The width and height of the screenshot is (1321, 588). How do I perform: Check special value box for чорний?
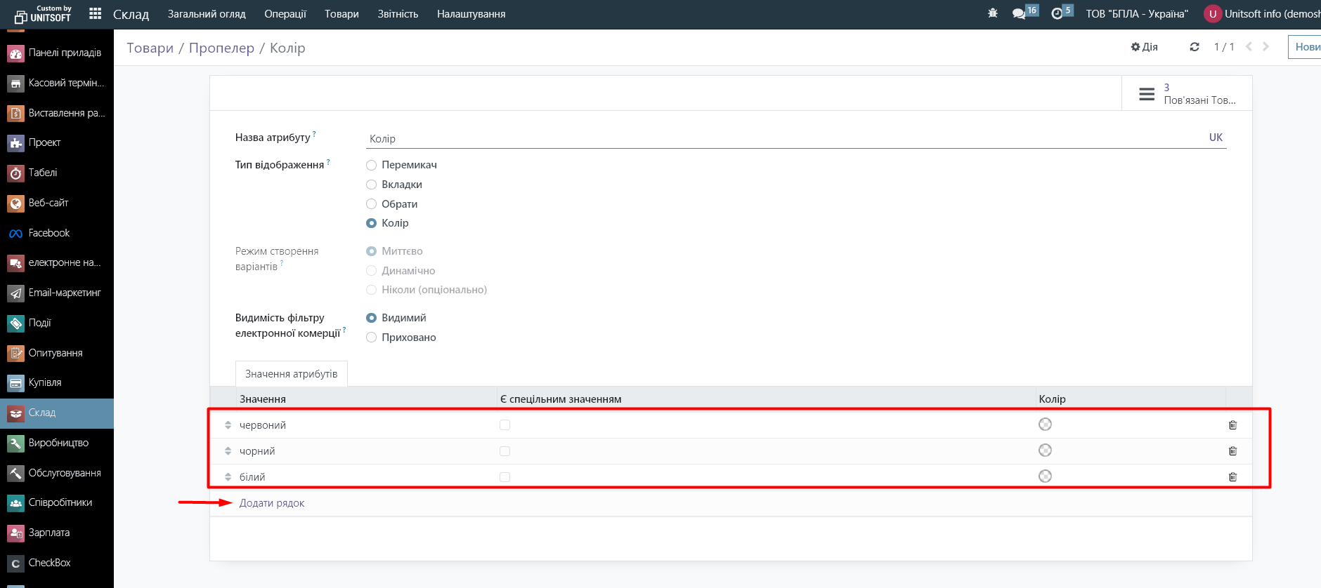(x=505, y=451)
